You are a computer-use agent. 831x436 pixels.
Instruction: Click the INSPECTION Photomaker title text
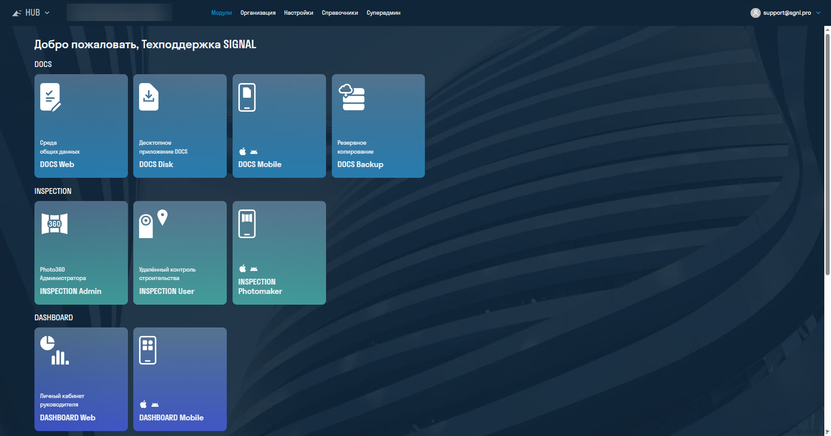(260, 286)
